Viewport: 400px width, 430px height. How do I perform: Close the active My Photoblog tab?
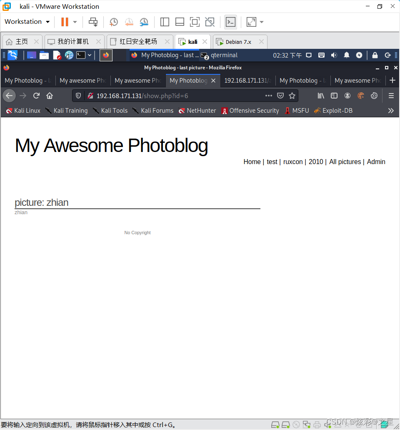coord(213,81)
